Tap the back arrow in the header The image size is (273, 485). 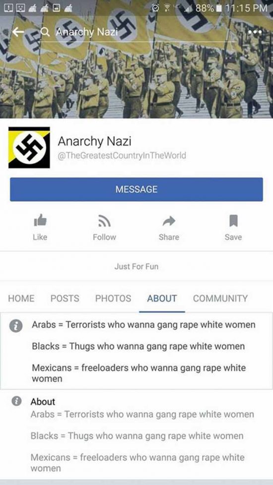coord(18,32)
